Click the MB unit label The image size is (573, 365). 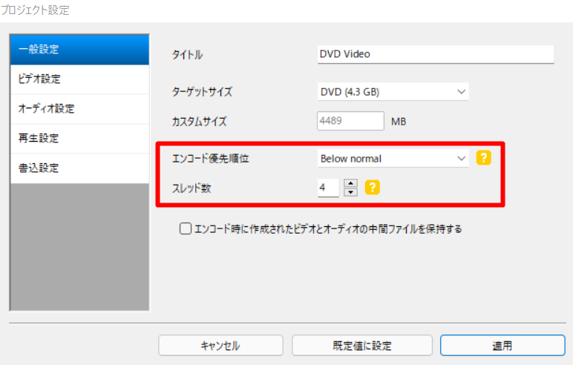click(x=399, y=122)
